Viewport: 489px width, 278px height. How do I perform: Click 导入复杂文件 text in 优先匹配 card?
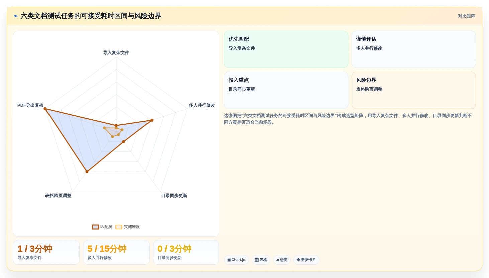click(x=242, y=48)
